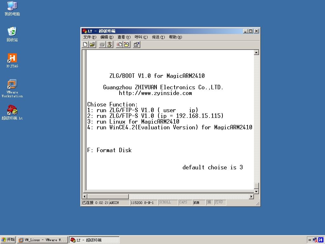Select the H-JTAG desktop shortcut
This screenshot has height=244, width=325.
[x=12, y=61]
